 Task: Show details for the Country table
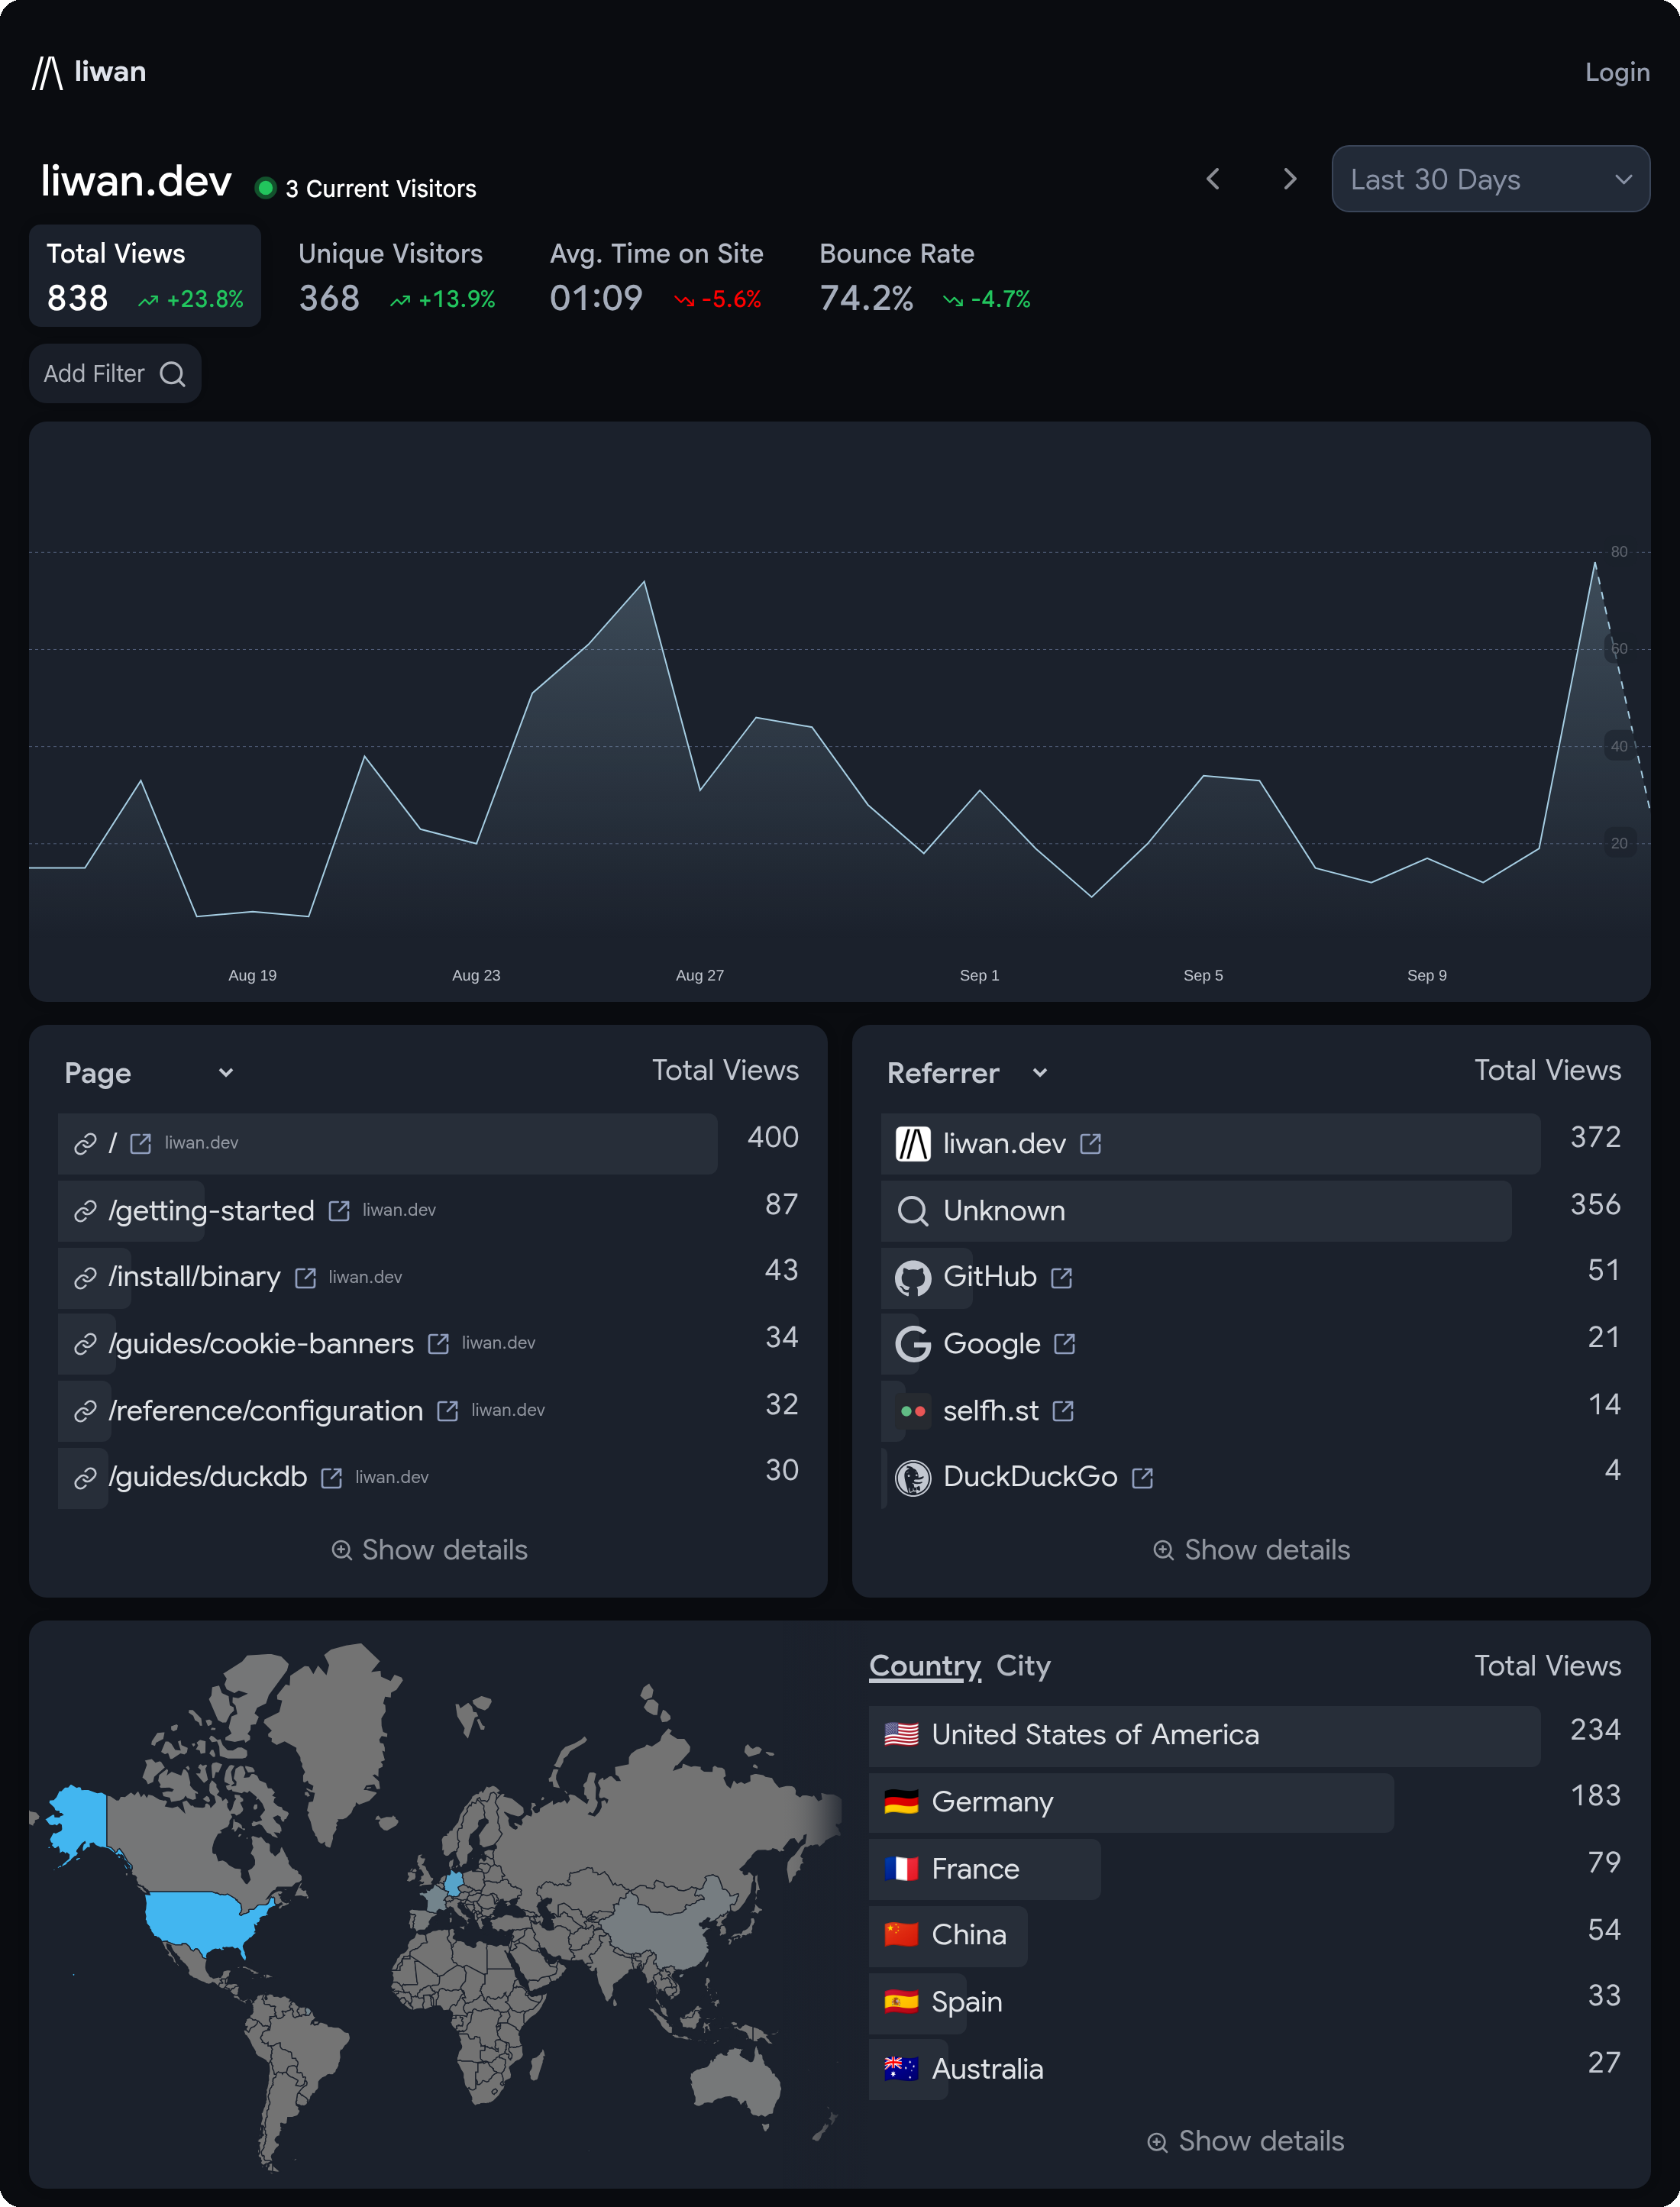pos(1245,2141)
